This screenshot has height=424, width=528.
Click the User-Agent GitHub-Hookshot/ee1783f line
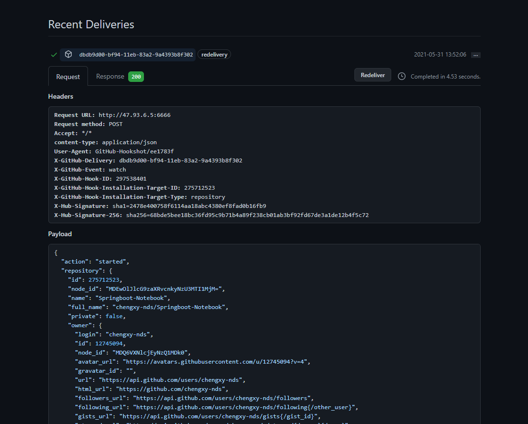(114, 151)
